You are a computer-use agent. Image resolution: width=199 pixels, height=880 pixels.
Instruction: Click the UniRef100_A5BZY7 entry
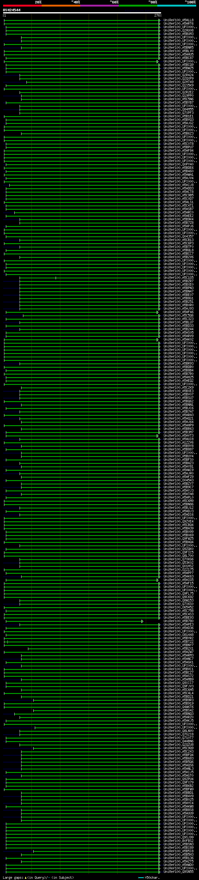pos(178,483)
